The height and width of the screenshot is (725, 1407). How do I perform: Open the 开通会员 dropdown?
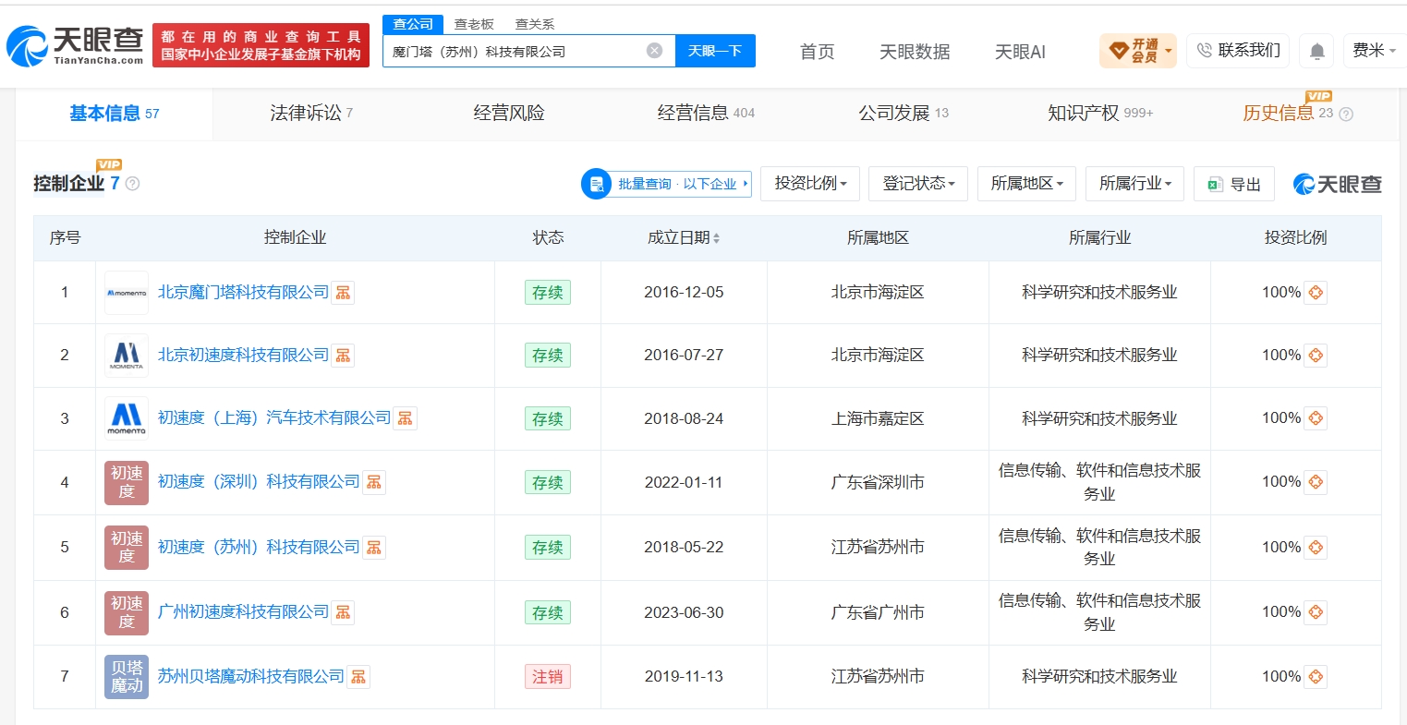[x=1138, y=51]
